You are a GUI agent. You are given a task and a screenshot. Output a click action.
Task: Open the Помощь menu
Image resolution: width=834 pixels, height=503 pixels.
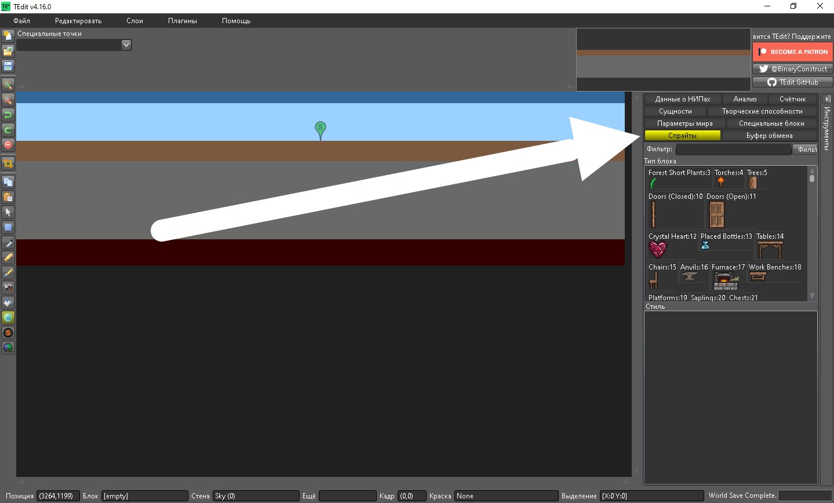(236, 21)
